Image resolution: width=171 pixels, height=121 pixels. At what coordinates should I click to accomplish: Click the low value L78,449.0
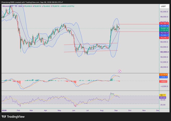(x=46, y=6)
